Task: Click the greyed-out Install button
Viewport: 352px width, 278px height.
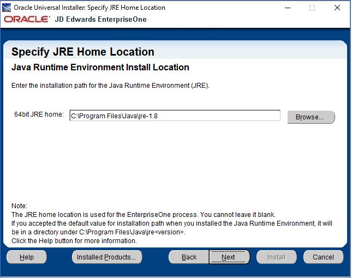Action: tap(276, 257)
